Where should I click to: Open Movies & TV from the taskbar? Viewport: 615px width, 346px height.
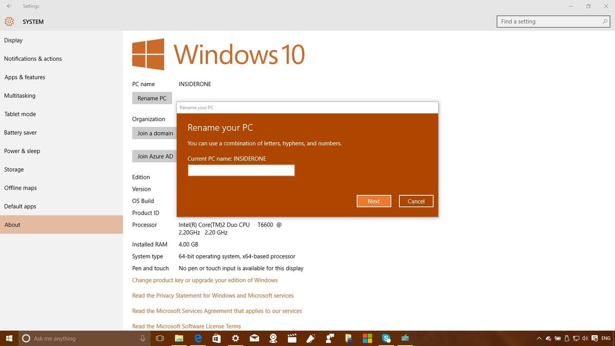coord(292,338)
